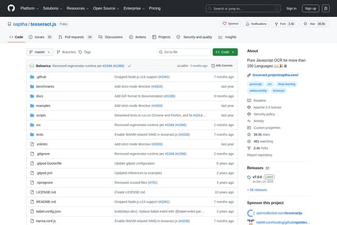Viewport: 337px width, 225px height.
Task: Click the Sponsor heart button
Action: [230, 24]
